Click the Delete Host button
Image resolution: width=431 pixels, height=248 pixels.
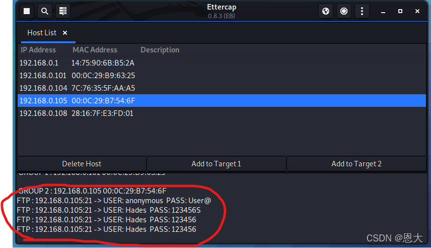[82, 164]
